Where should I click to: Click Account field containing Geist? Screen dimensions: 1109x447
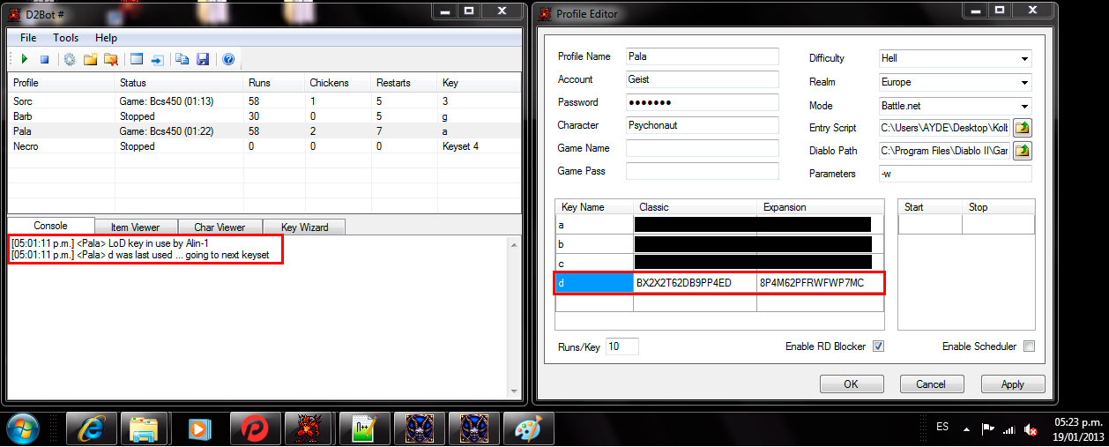click(703, 78)
